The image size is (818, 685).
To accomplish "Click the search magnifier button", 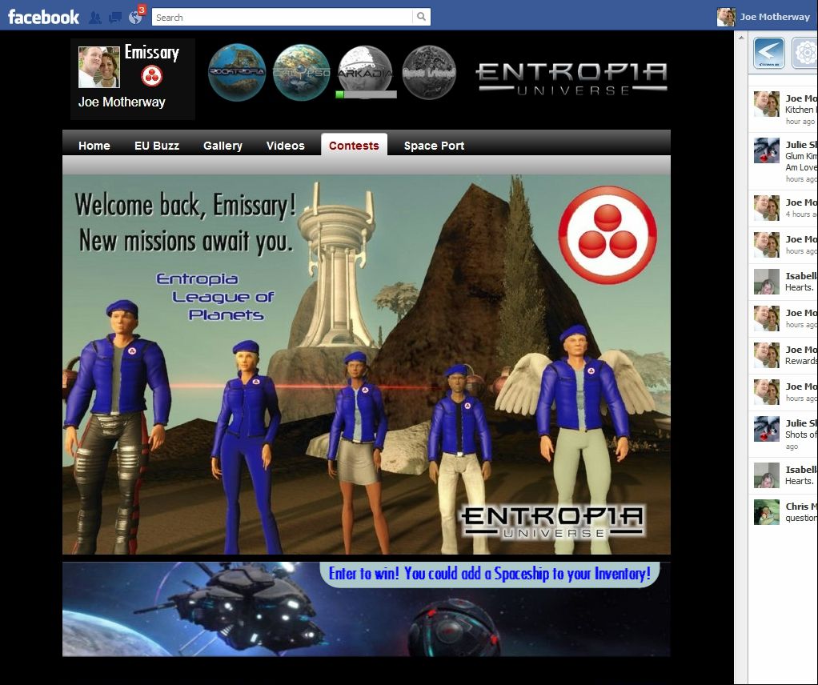I will click(x=422, y=17).
